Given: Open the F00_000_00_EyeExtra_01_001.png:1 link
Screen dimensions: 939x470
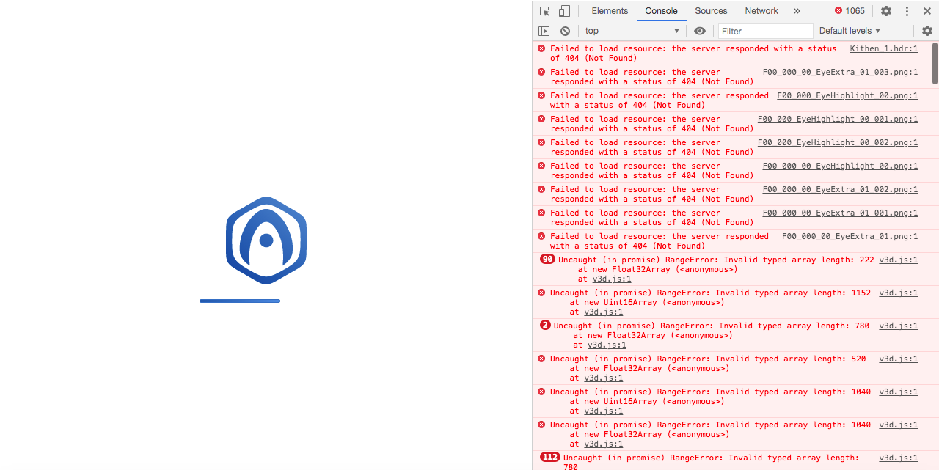Looking at the screenshot, I should (x=840, y=213).
